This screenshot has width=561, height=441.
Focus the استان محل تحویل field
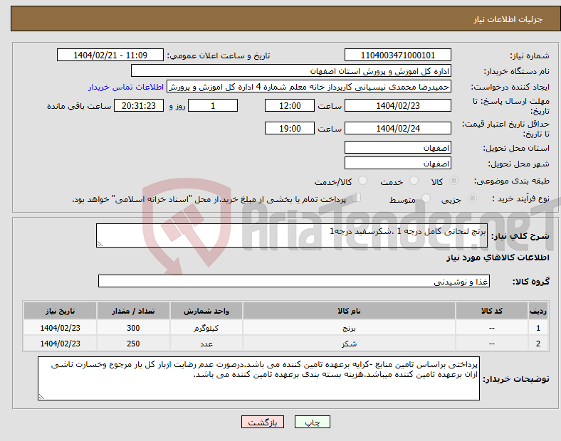397,148
